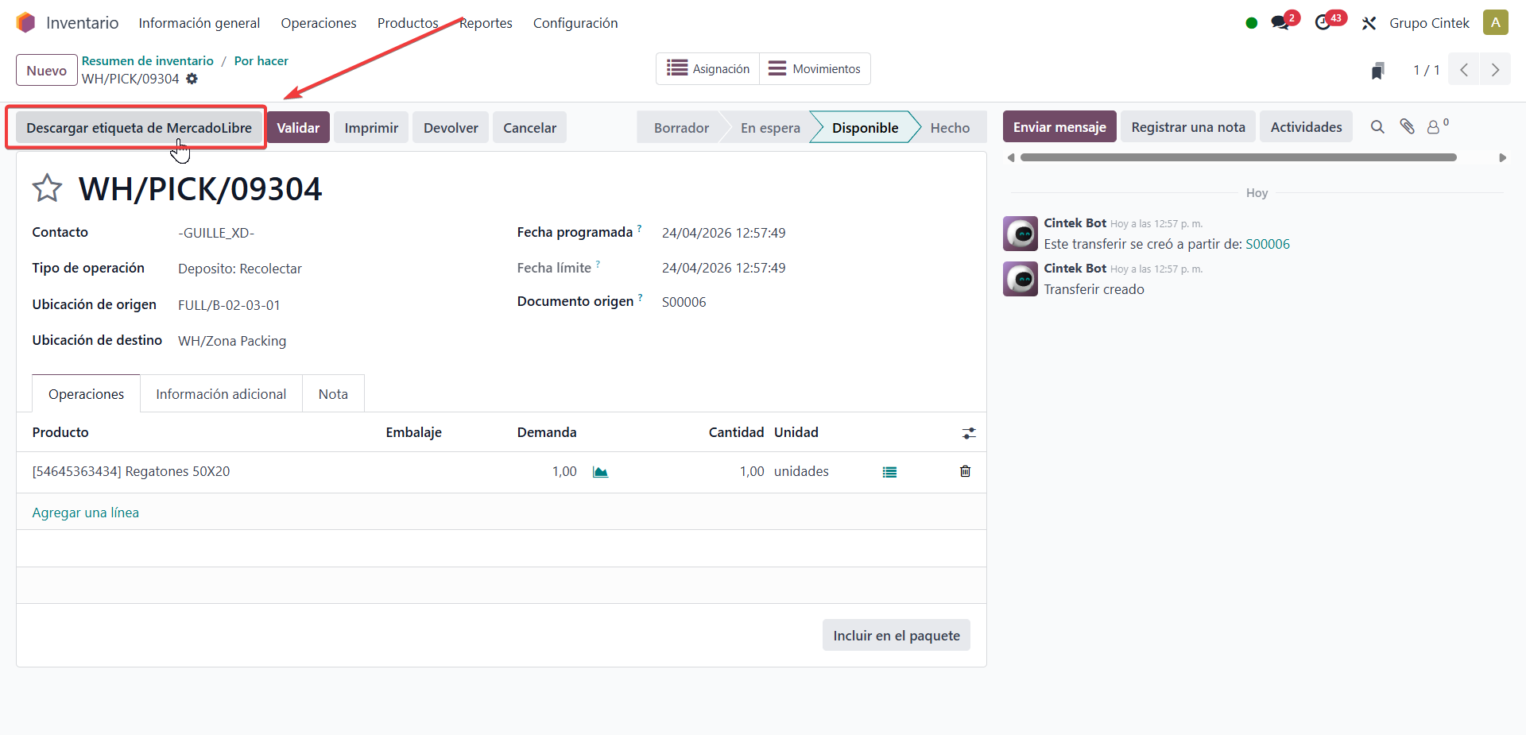Viewport: 1526px width, 735px height.
Task: Go to the previous record arrow
Action: pos(1464,70)
